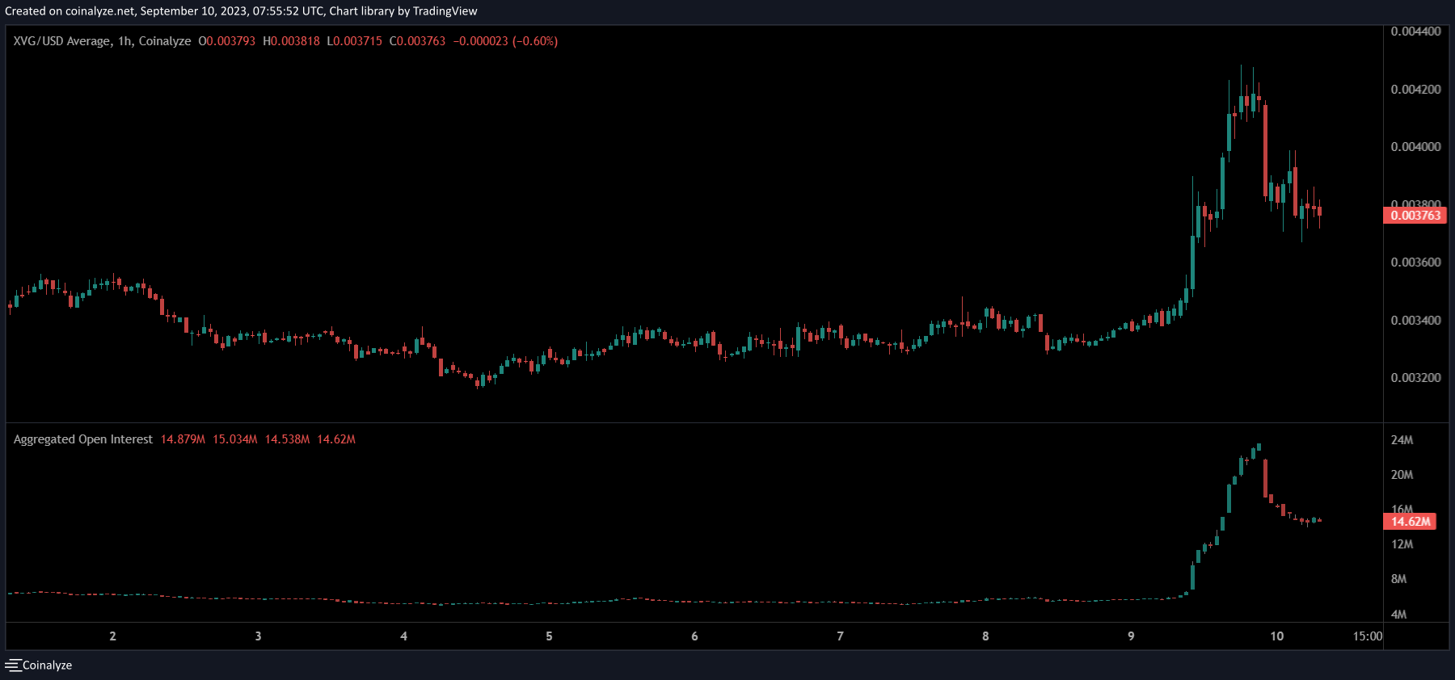Click the 4M open interest axis label

[x=1398, y=615]
